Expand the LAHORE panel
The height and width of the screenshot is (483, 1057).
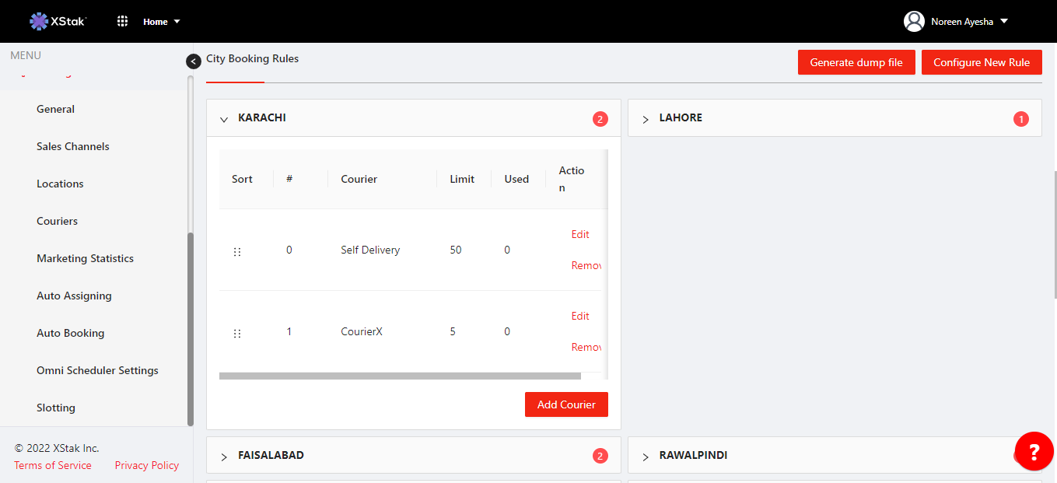pyautogui.click(x=646, y=119)
